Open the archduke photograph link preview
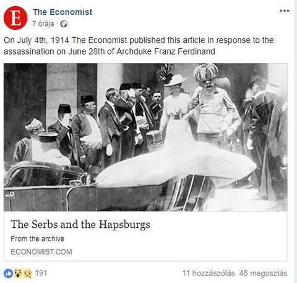 (x=145, y=137)
